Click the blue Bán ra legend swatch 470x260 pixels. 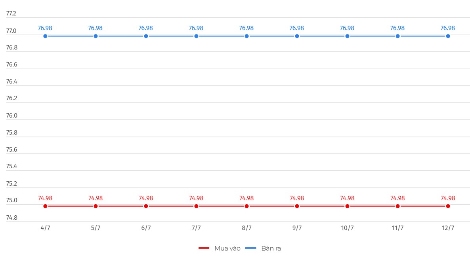(250, 248)
